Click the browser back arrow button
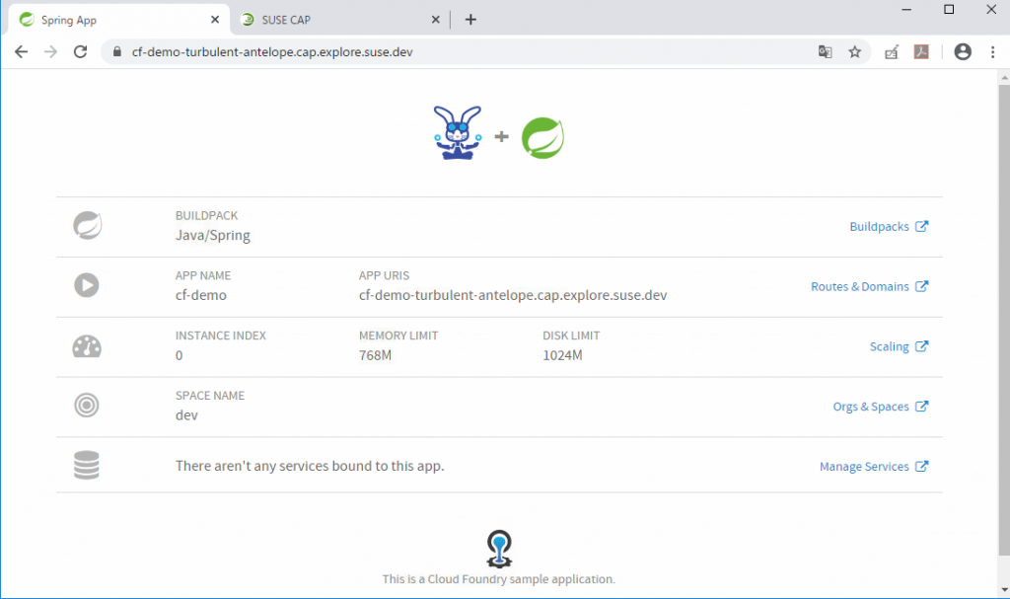The height and width of the screenshot is (599, 1010). click(21, 52)
